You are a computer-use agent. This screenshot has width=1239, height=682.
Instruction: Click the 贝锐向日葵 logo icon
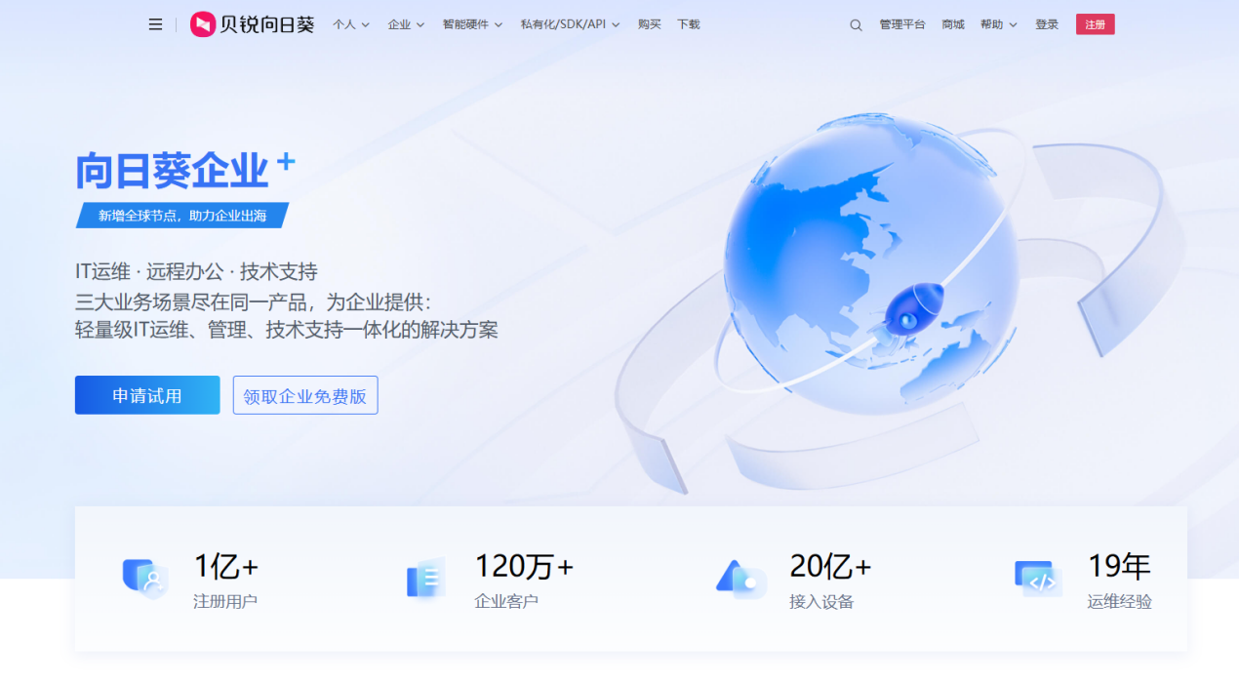202,24
